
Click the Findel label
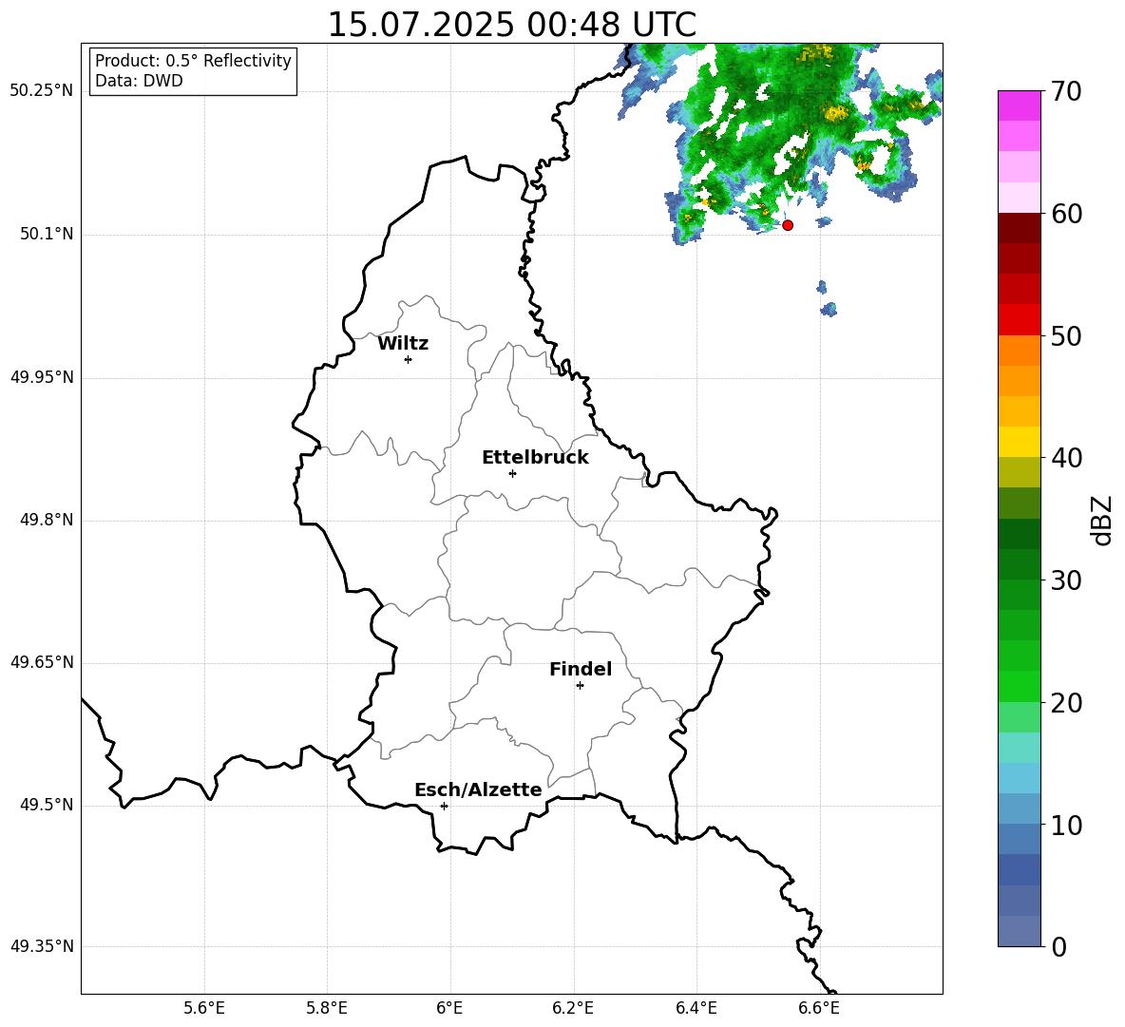pyautogui.click(x=581, y=669)
